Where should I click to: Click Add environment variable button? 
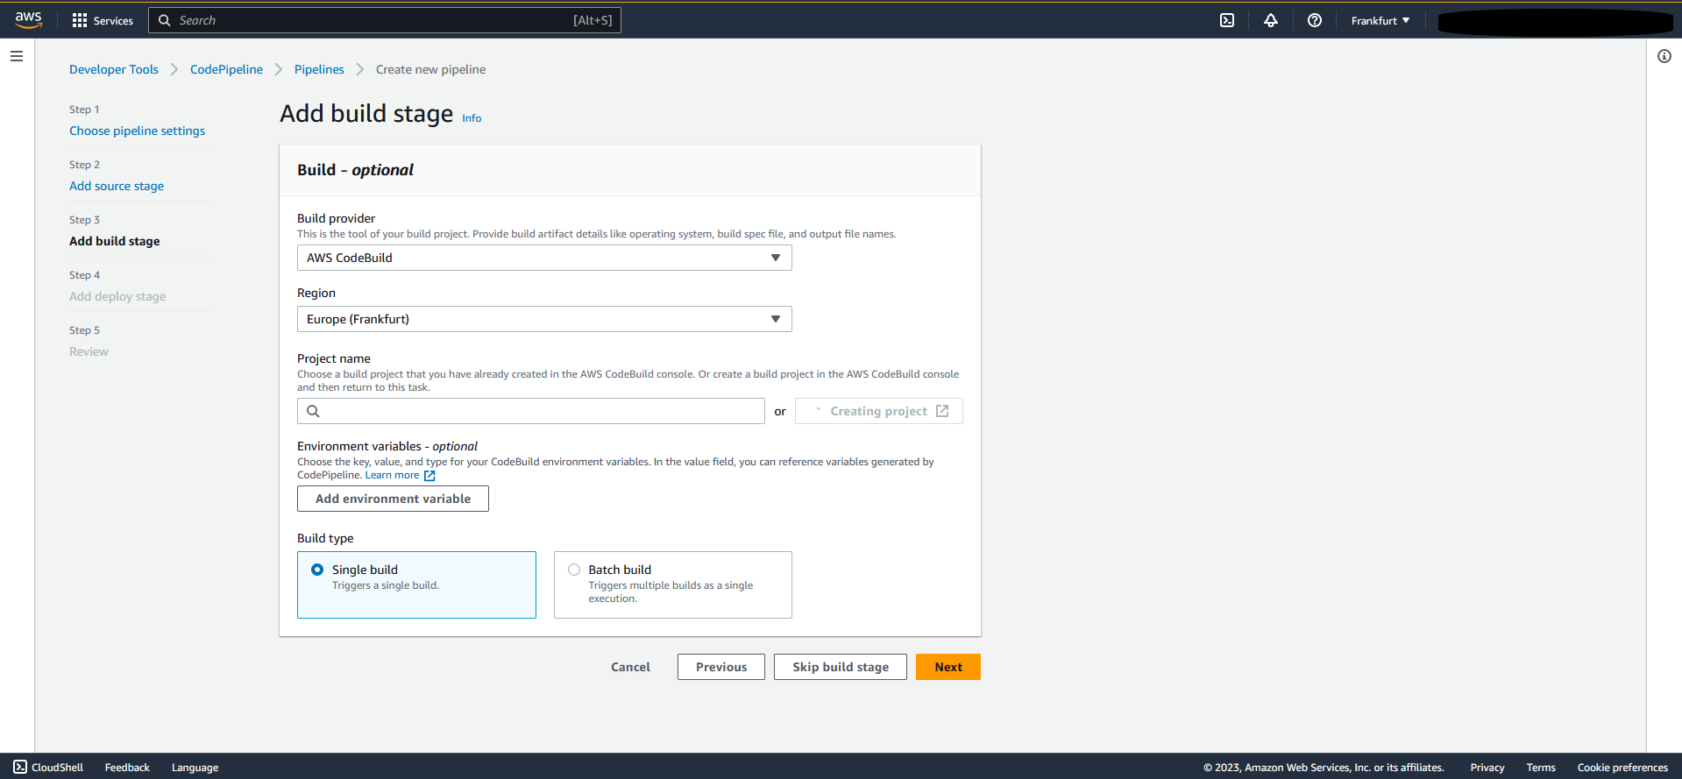(393, 499)
